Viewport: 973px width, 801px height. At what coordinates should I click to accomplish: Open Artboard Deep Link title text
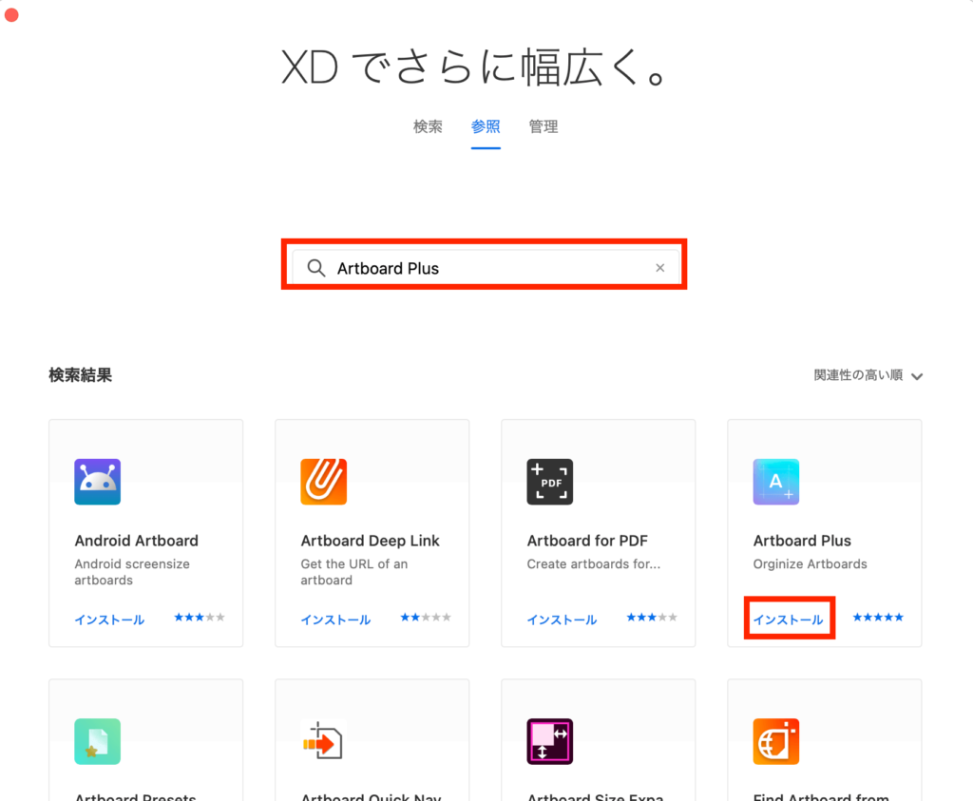click(370, 541)
